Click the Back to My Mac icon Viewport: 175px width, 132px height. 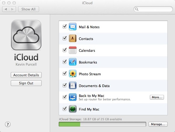point(73,97)
